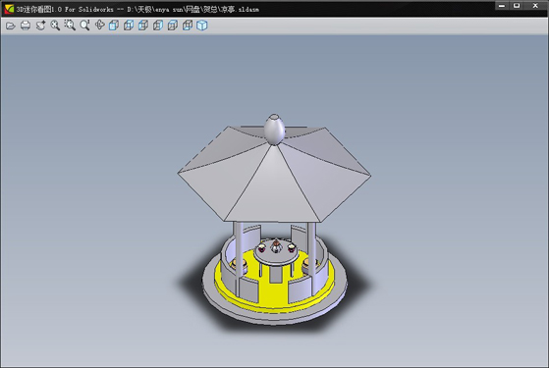Screen dimensions: 549x368
Task: Switch to Top view cube
Action: 173,26
